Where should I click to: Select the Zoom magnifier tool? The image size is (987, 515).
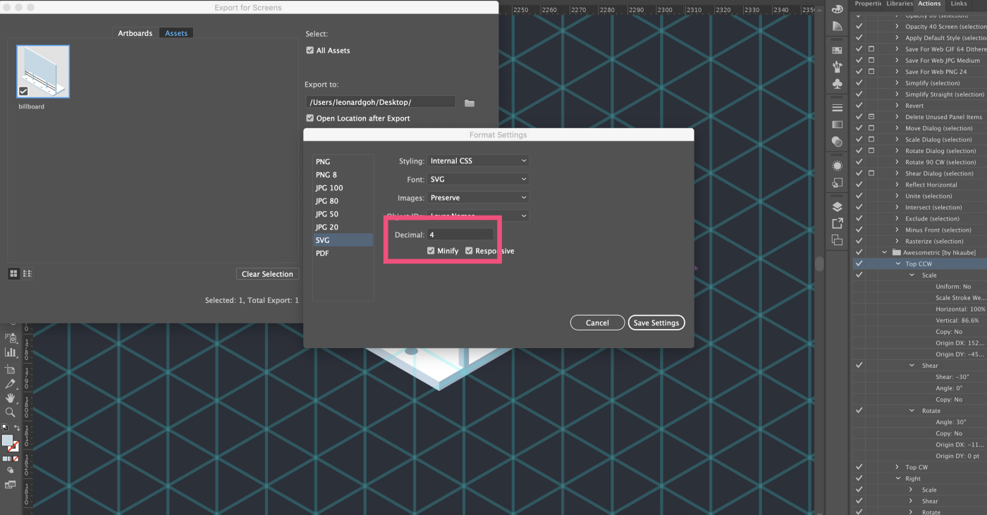pyautogui.click(x=10, y=413)
